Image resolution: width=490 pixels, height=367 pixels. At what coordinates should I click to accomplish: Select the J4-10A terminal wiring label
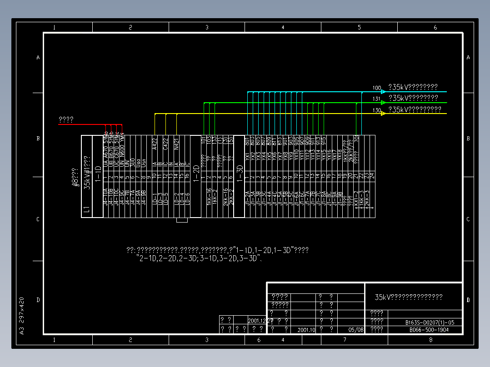tap(105, 197)
